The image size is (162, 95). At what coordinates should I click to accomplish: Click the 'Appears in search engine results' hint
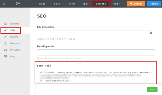coord(56,39)
